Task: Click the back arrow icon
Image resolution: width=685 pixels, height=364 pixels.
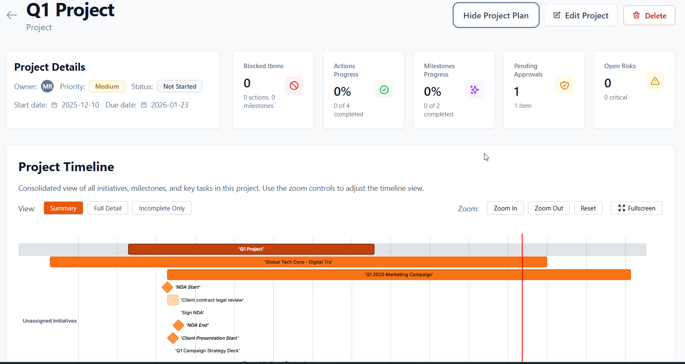Action: 12,15
